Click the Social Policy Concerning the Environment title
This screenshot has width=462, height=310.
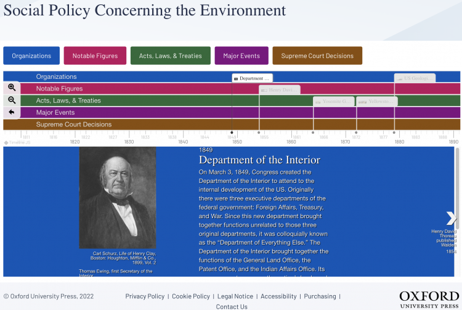click(x=145, y=10)
